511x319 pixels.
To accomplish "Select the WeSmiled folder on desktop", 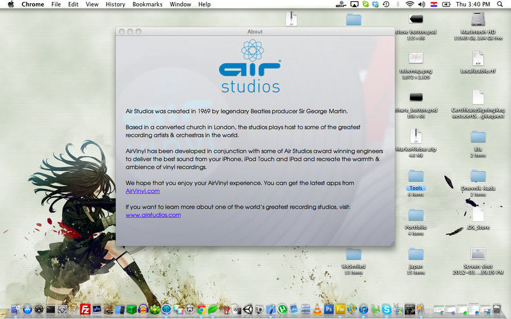I will click(x=354, y=255).
